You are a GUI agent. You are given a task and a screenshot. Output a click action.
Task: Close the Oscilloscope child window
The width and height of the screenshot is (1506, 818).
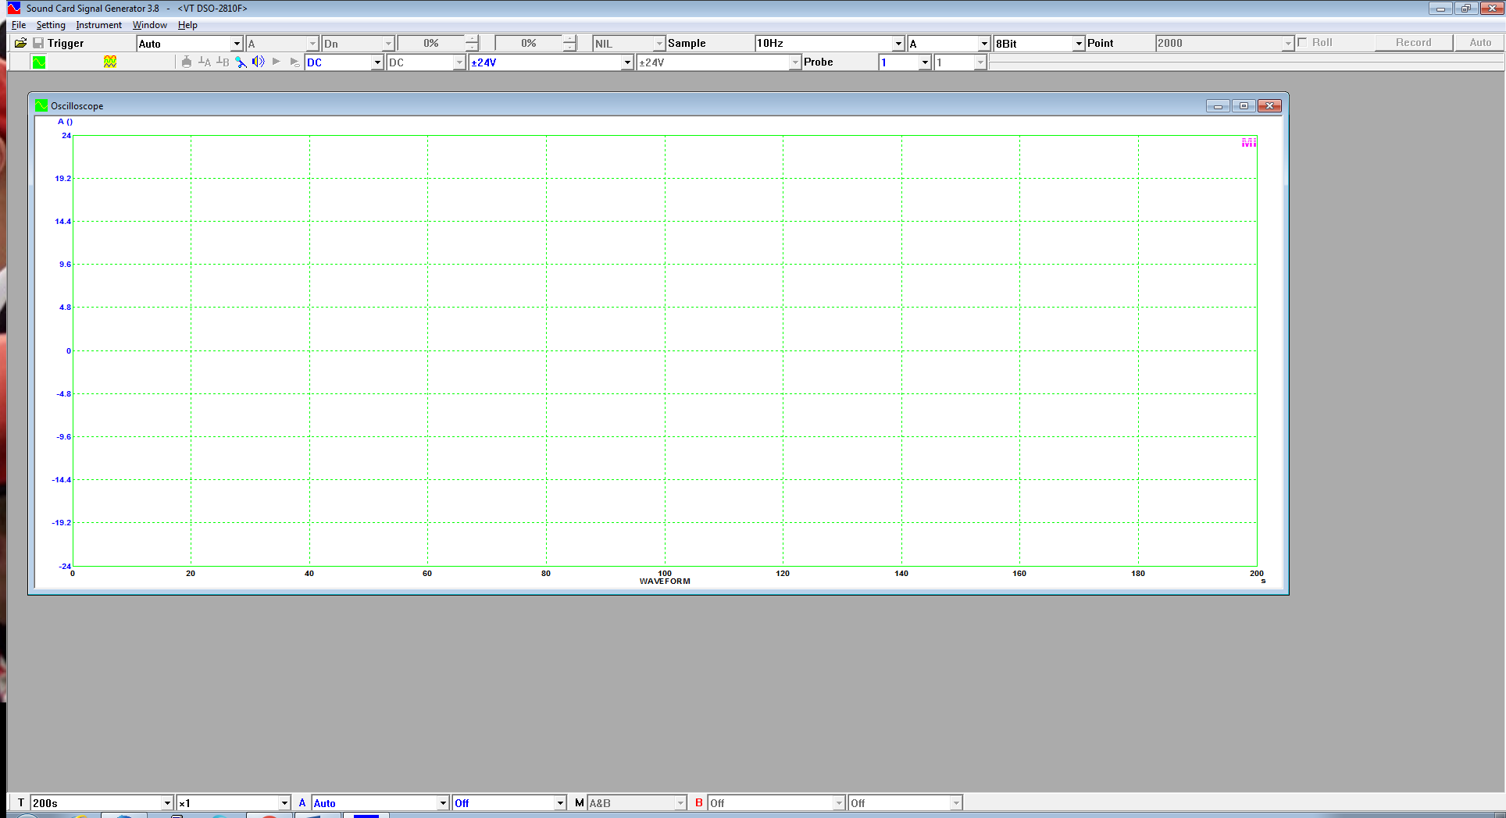pyautogui.click(x=1269, y=105)
